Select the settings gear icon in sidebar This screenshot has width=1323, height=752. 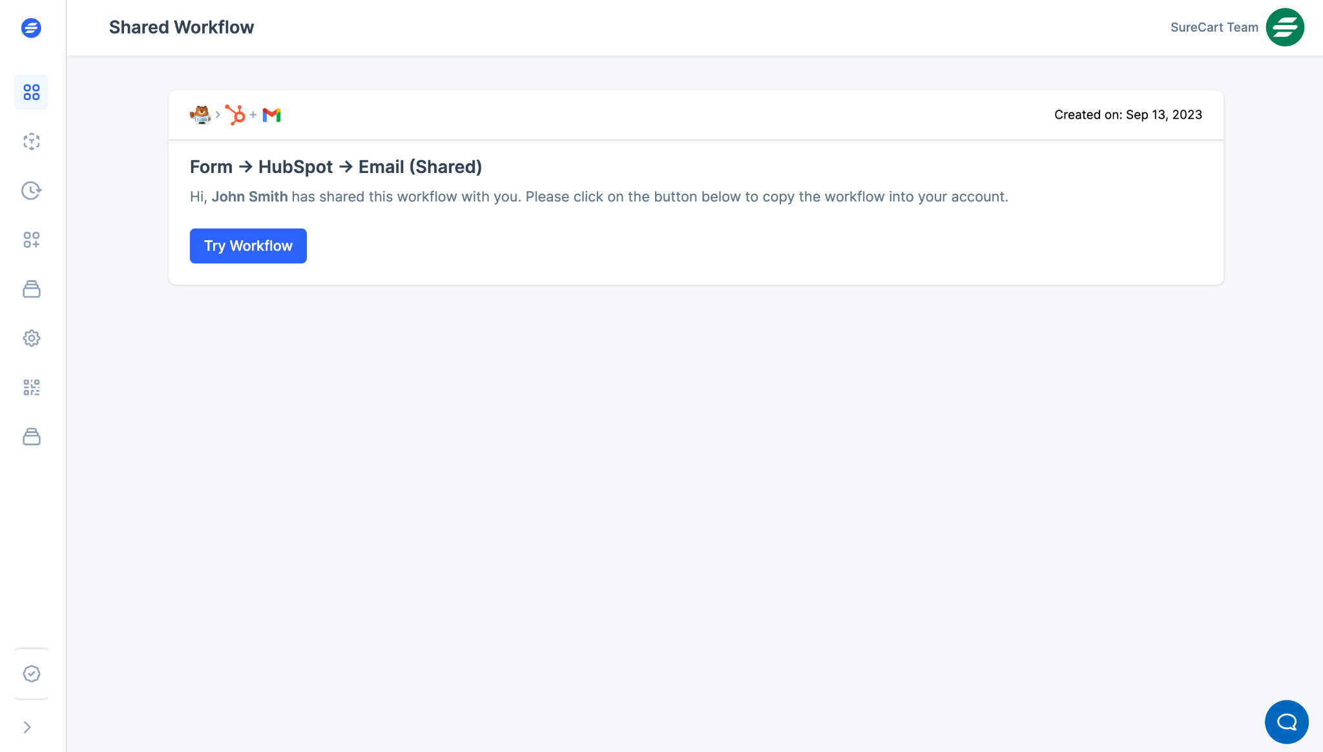[x=32, y=338]
